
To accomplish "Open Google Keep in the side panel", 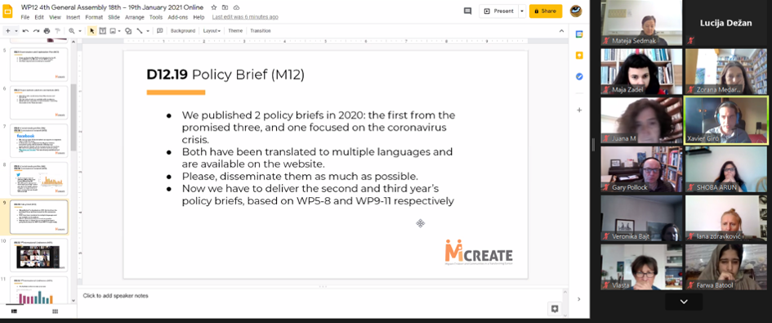I will tap(579, 56).
